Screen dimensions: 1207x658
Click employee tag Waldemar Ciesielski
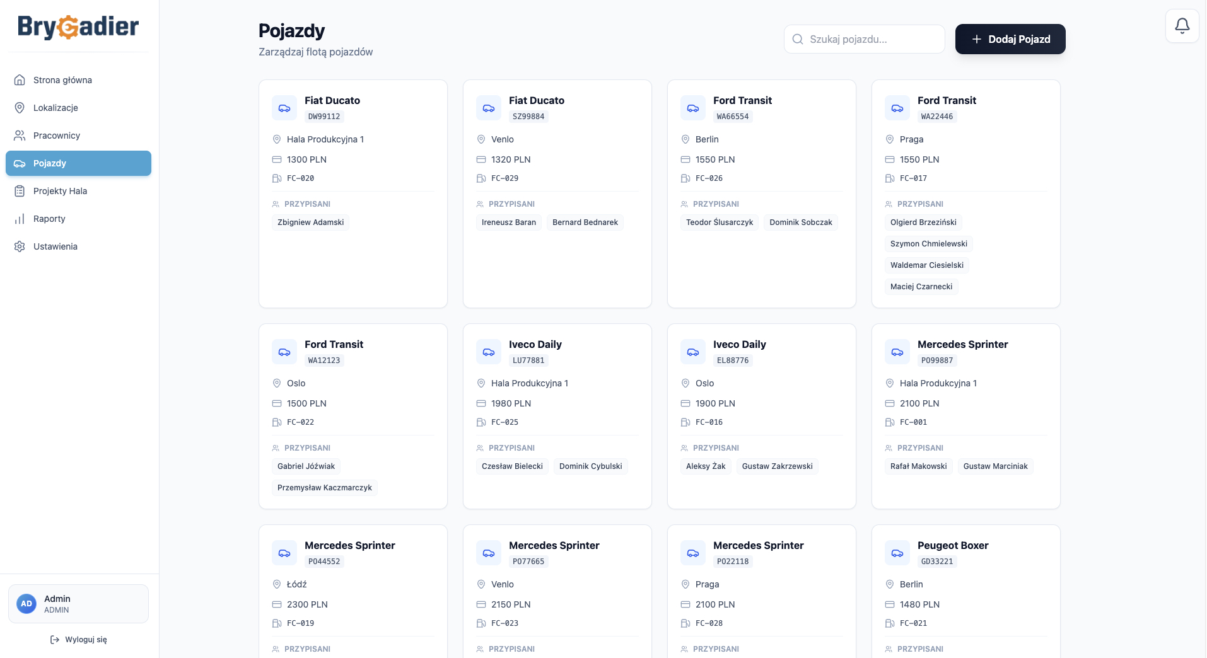click(x=927, y=265)
